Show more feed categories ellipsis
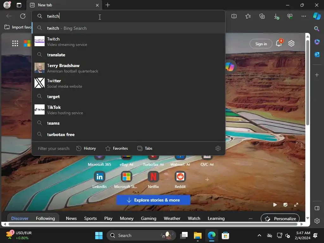This screenshot has height=243, width=324. [251, 218]
